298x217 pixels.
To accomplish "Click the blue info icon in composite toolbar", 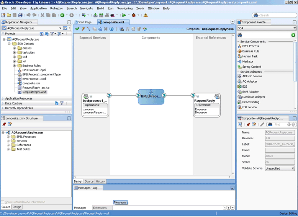I will point(111,29).
